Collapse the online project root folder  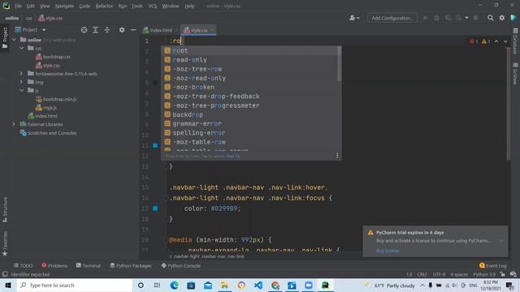point(14,40)
